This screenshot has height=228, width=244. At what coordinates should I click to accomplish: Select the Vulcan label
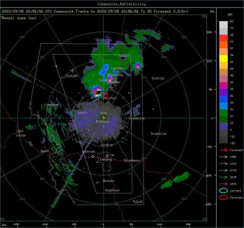pyautogui.click(x=138, y=201)
